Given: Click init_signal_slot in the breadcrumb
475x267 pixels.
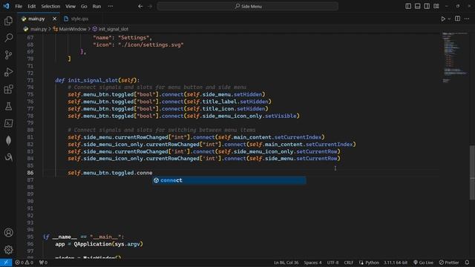Looking at the screenshot, I should pos(114,29).
